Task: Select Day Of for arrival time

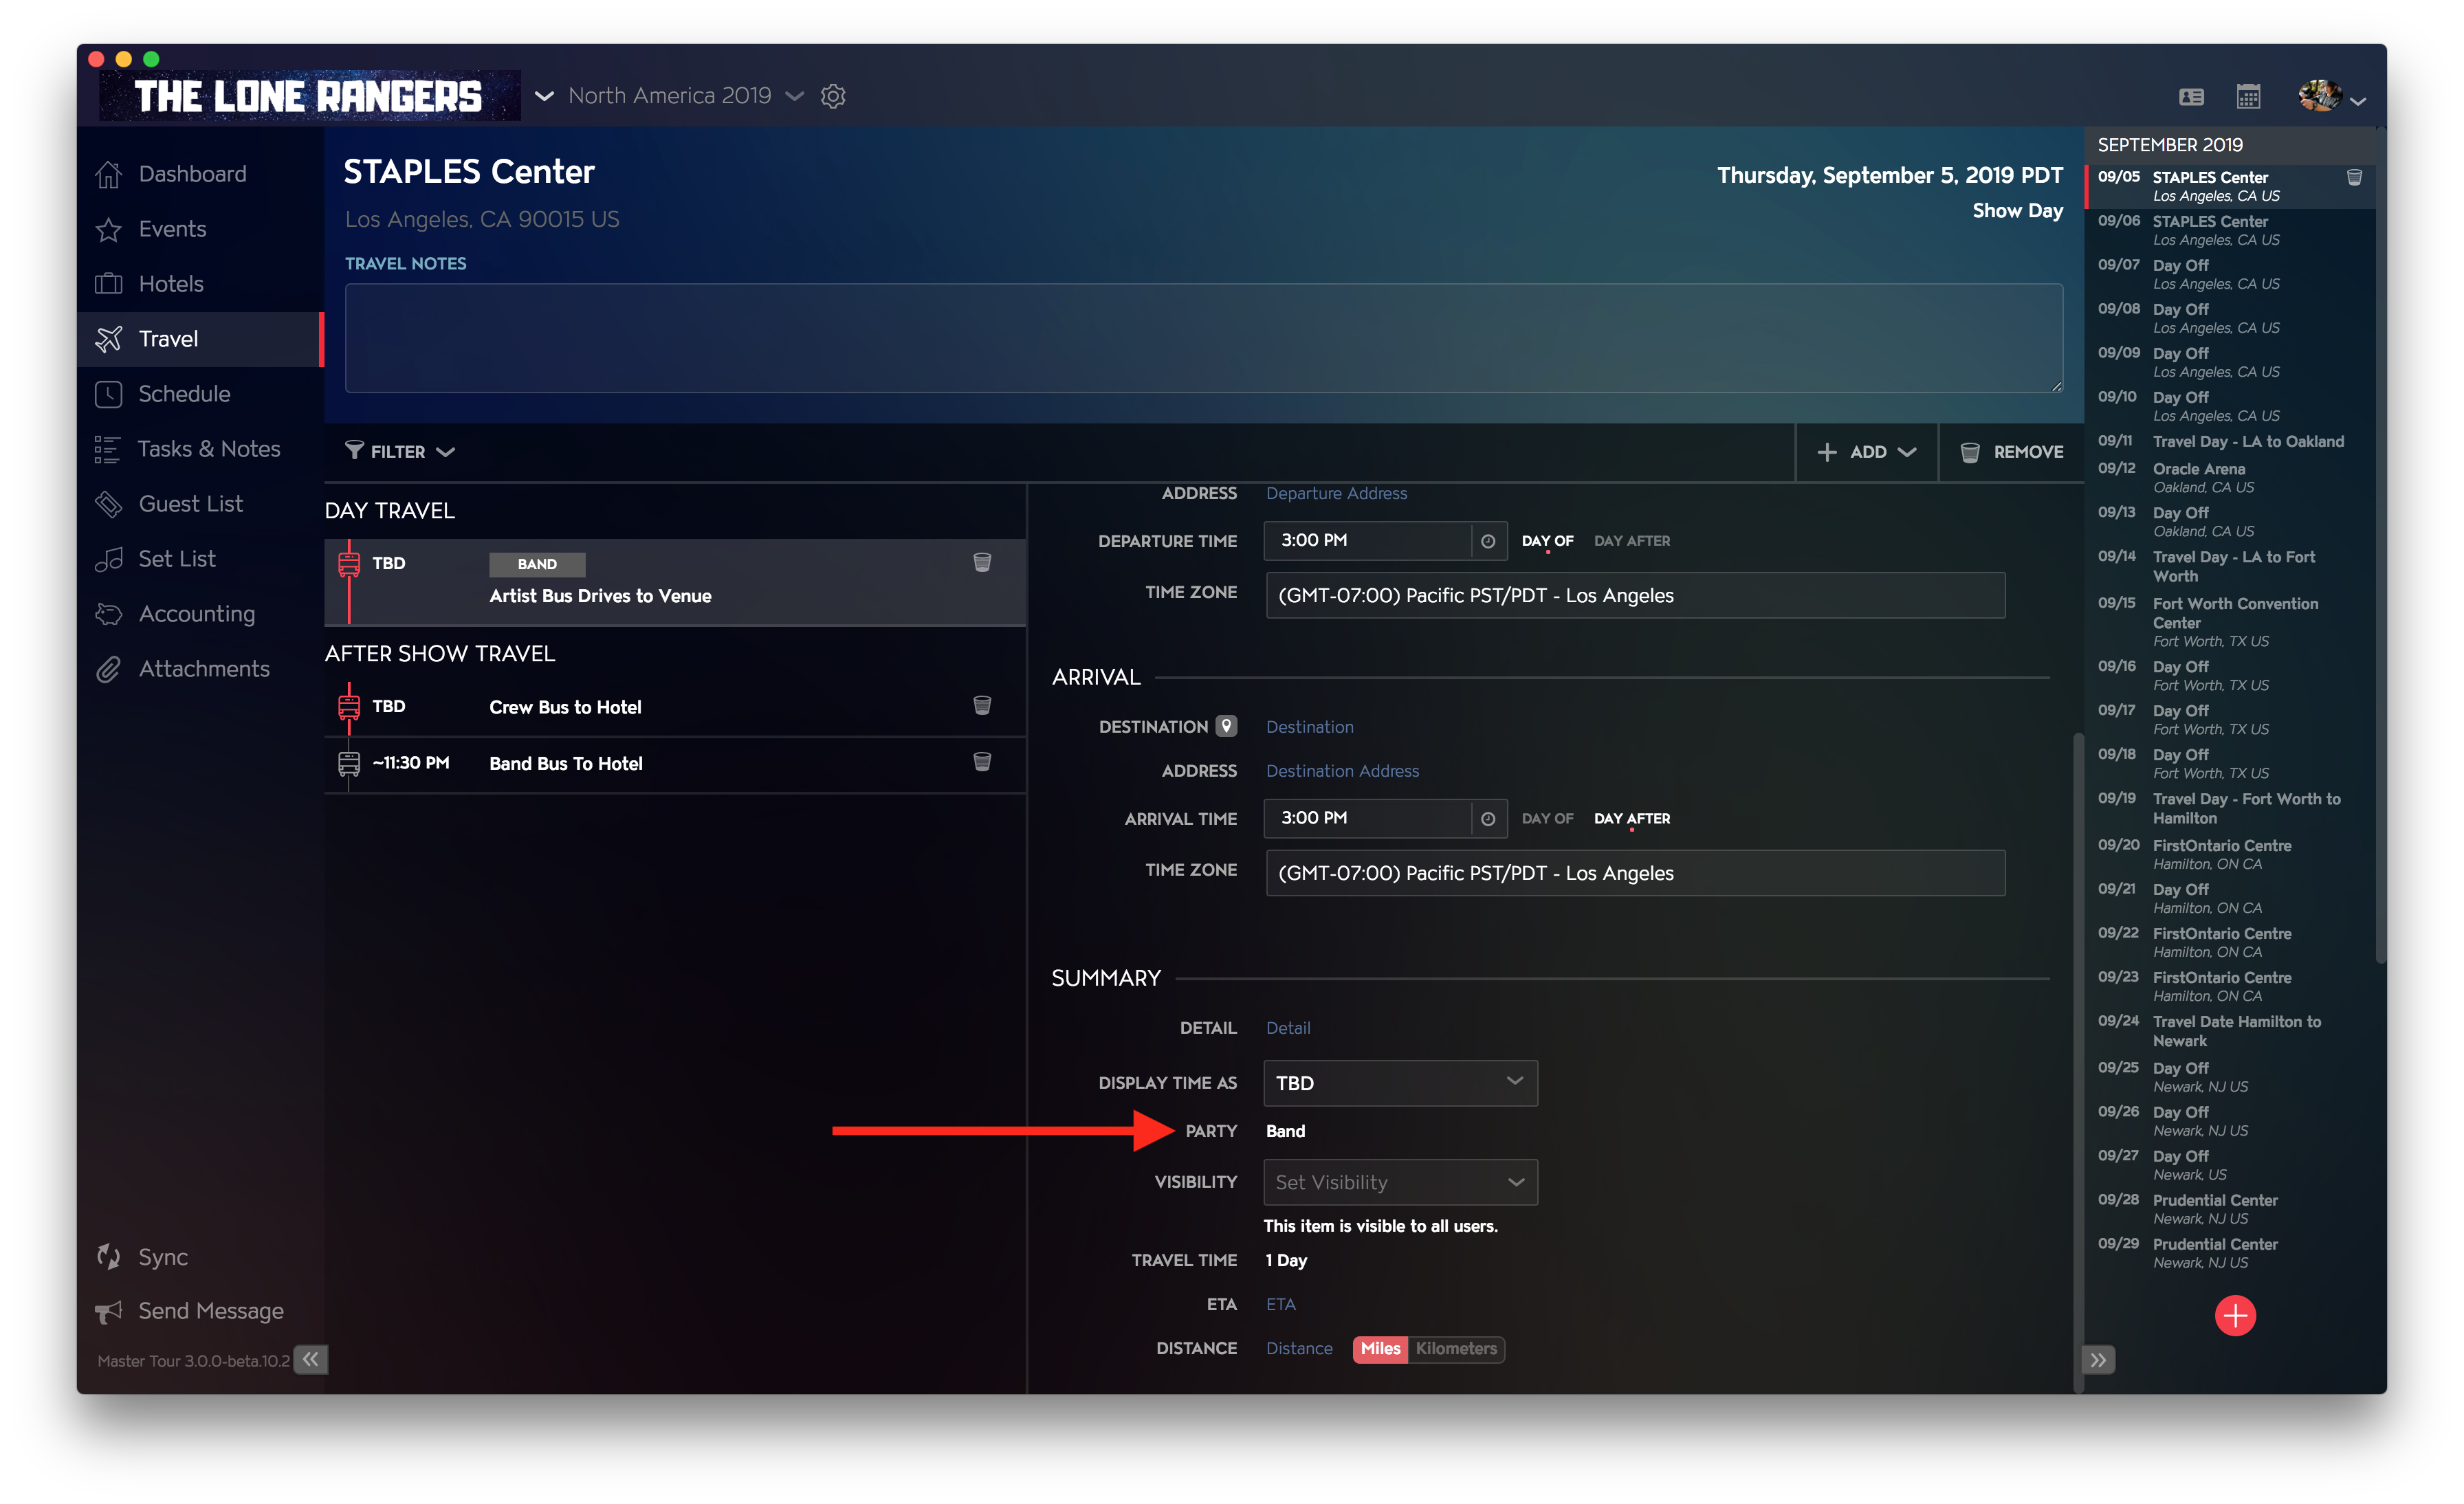Action: pos(1547,819)
